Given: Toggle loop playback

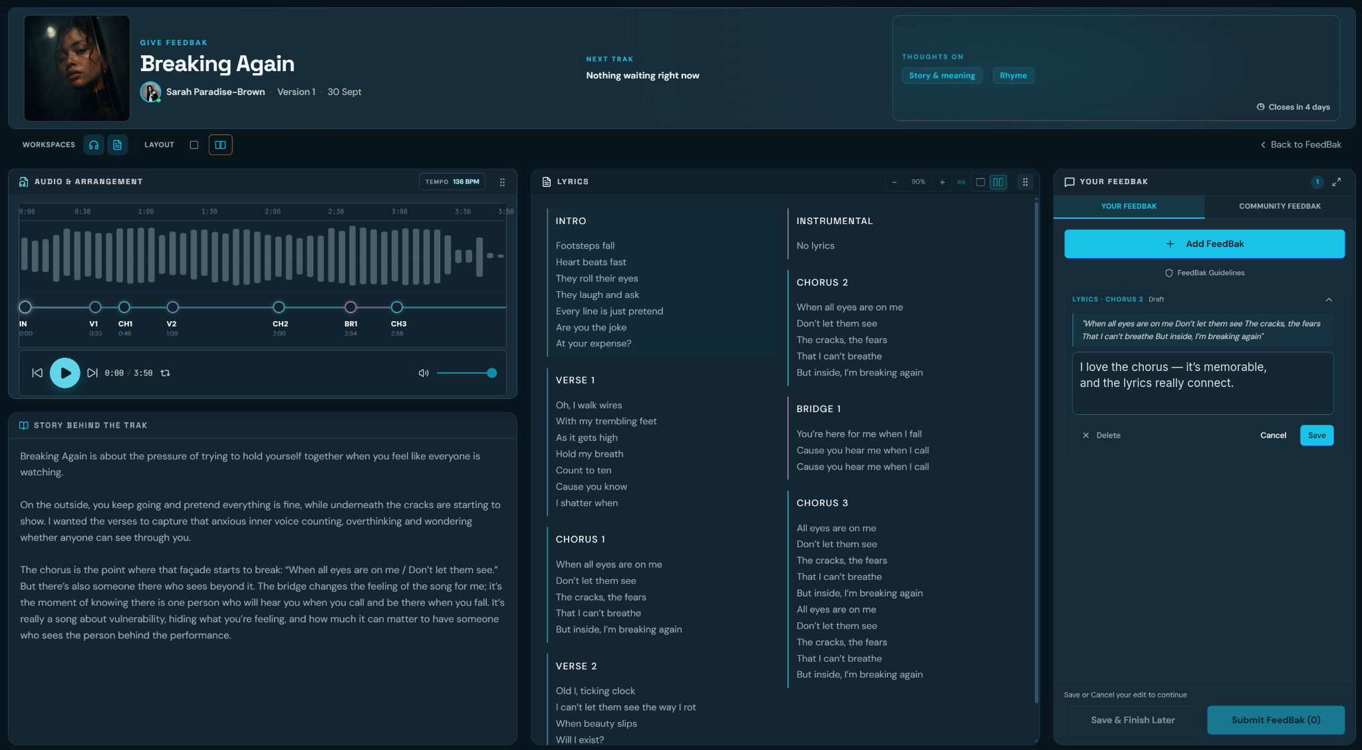Looking at the screenshot, I should click(x=166, y=373).
